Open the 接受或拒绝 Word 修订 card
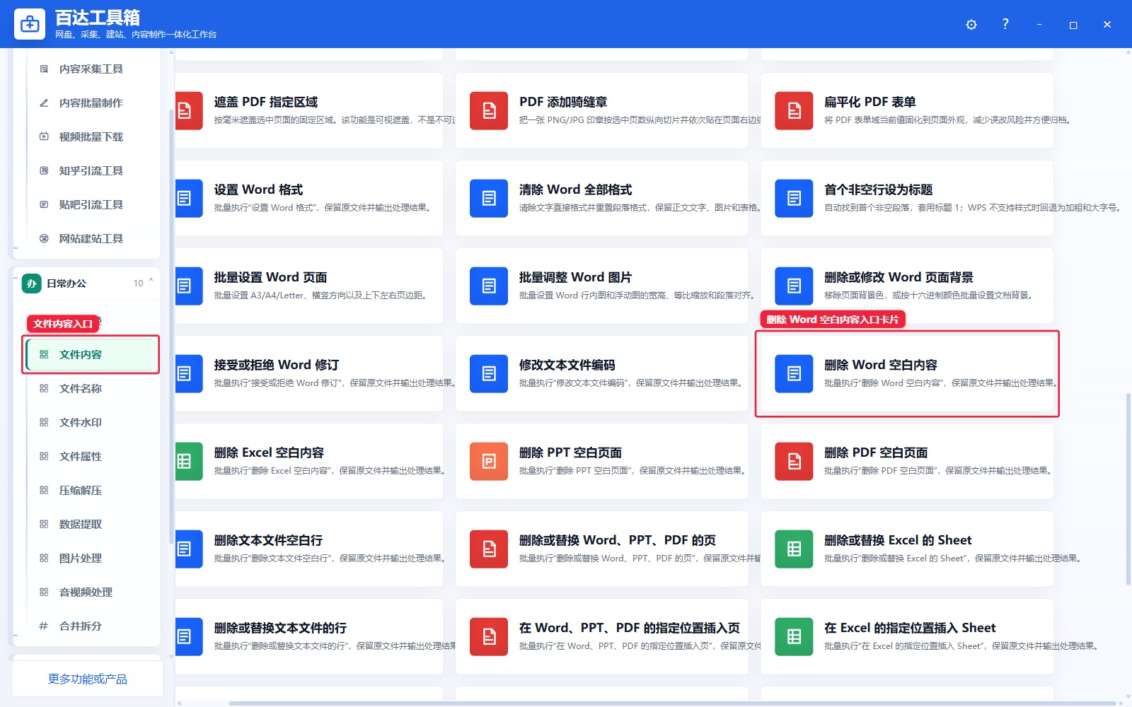This screenshot has width=1132, height=707. coord(309,373)
